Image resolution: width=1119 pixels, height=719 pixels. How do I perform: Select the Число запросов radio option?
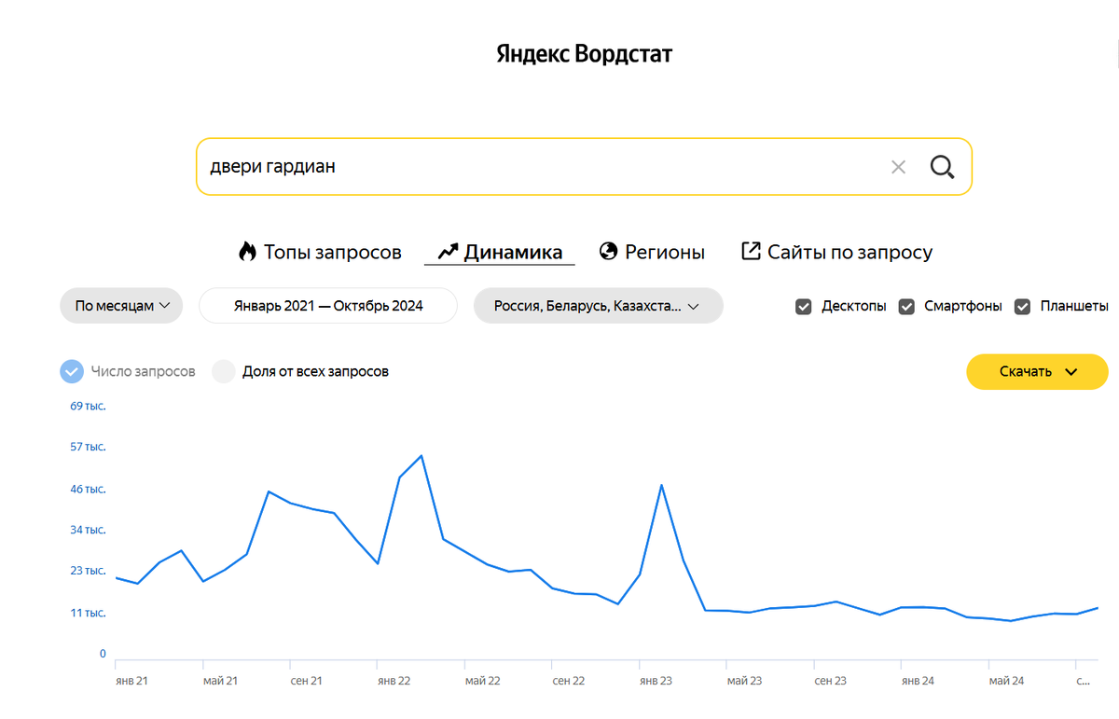pos(72,371)
